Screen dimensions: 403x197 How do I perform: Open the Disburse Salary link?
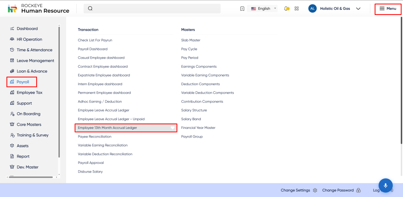90,171
